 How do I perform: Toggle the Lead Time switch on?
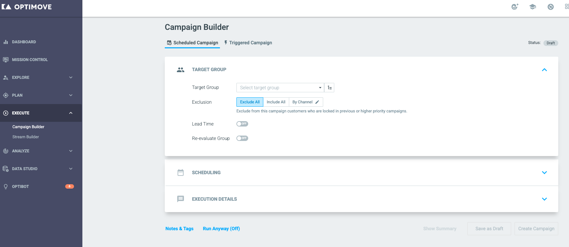[x=242, y=124]
